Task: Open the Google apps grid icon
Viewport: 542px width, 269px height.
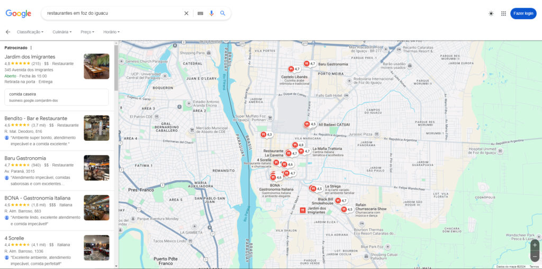Action: point(503,13)
